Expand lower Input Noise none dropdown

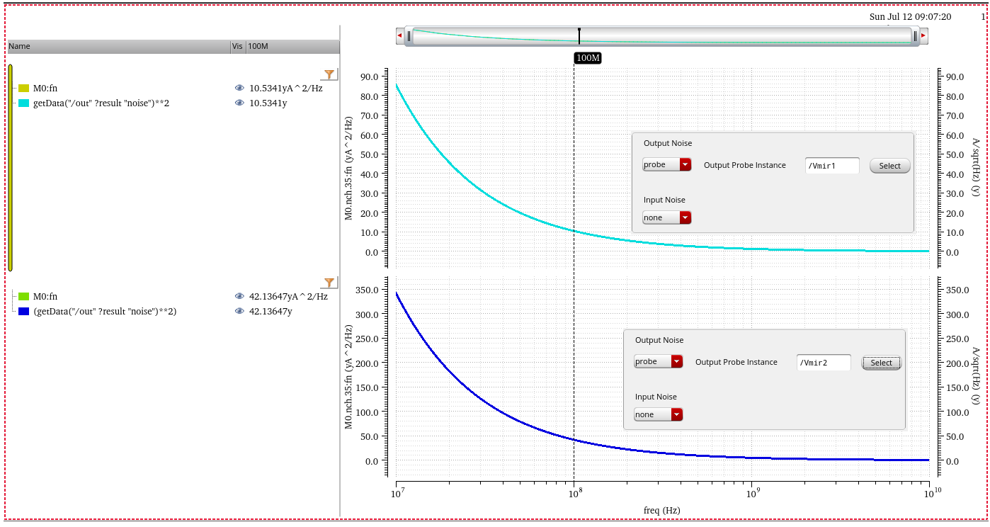pyautogui.click(x=658, y=414)
